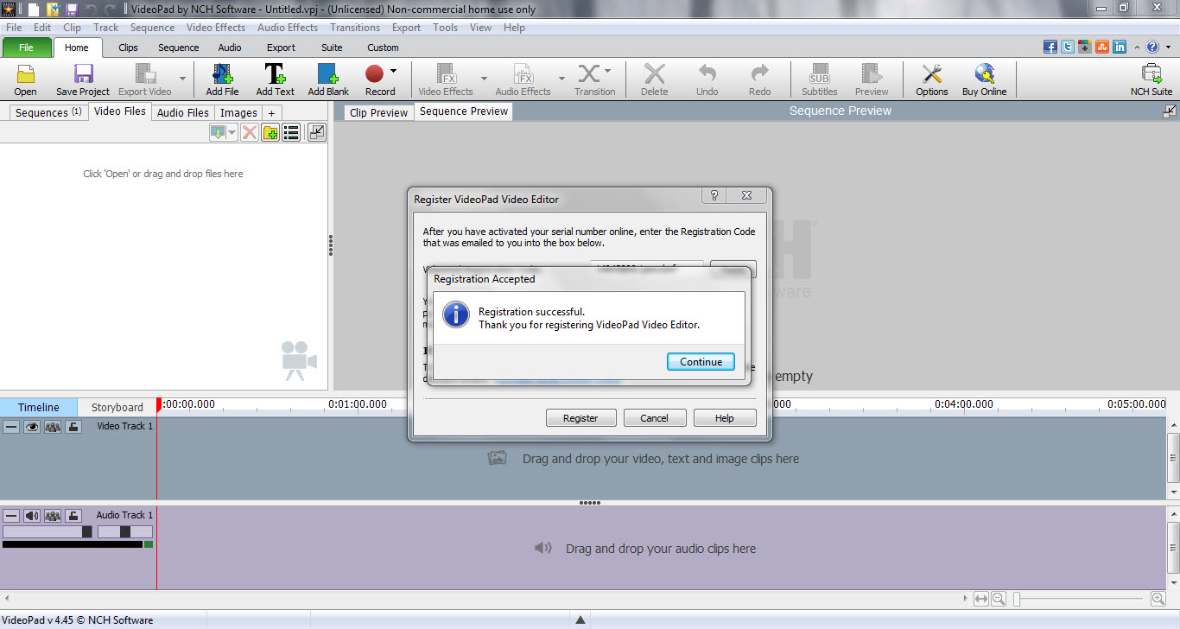Screen dimensions: 1180x629
Task: Click the Add Blank clip icon
Action: [x=328, y=74]
